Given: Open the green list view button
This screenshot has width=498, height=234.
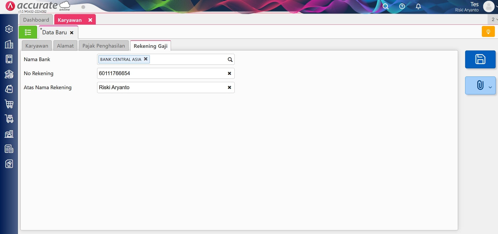Looking at the screenshot, I should 28,32.
